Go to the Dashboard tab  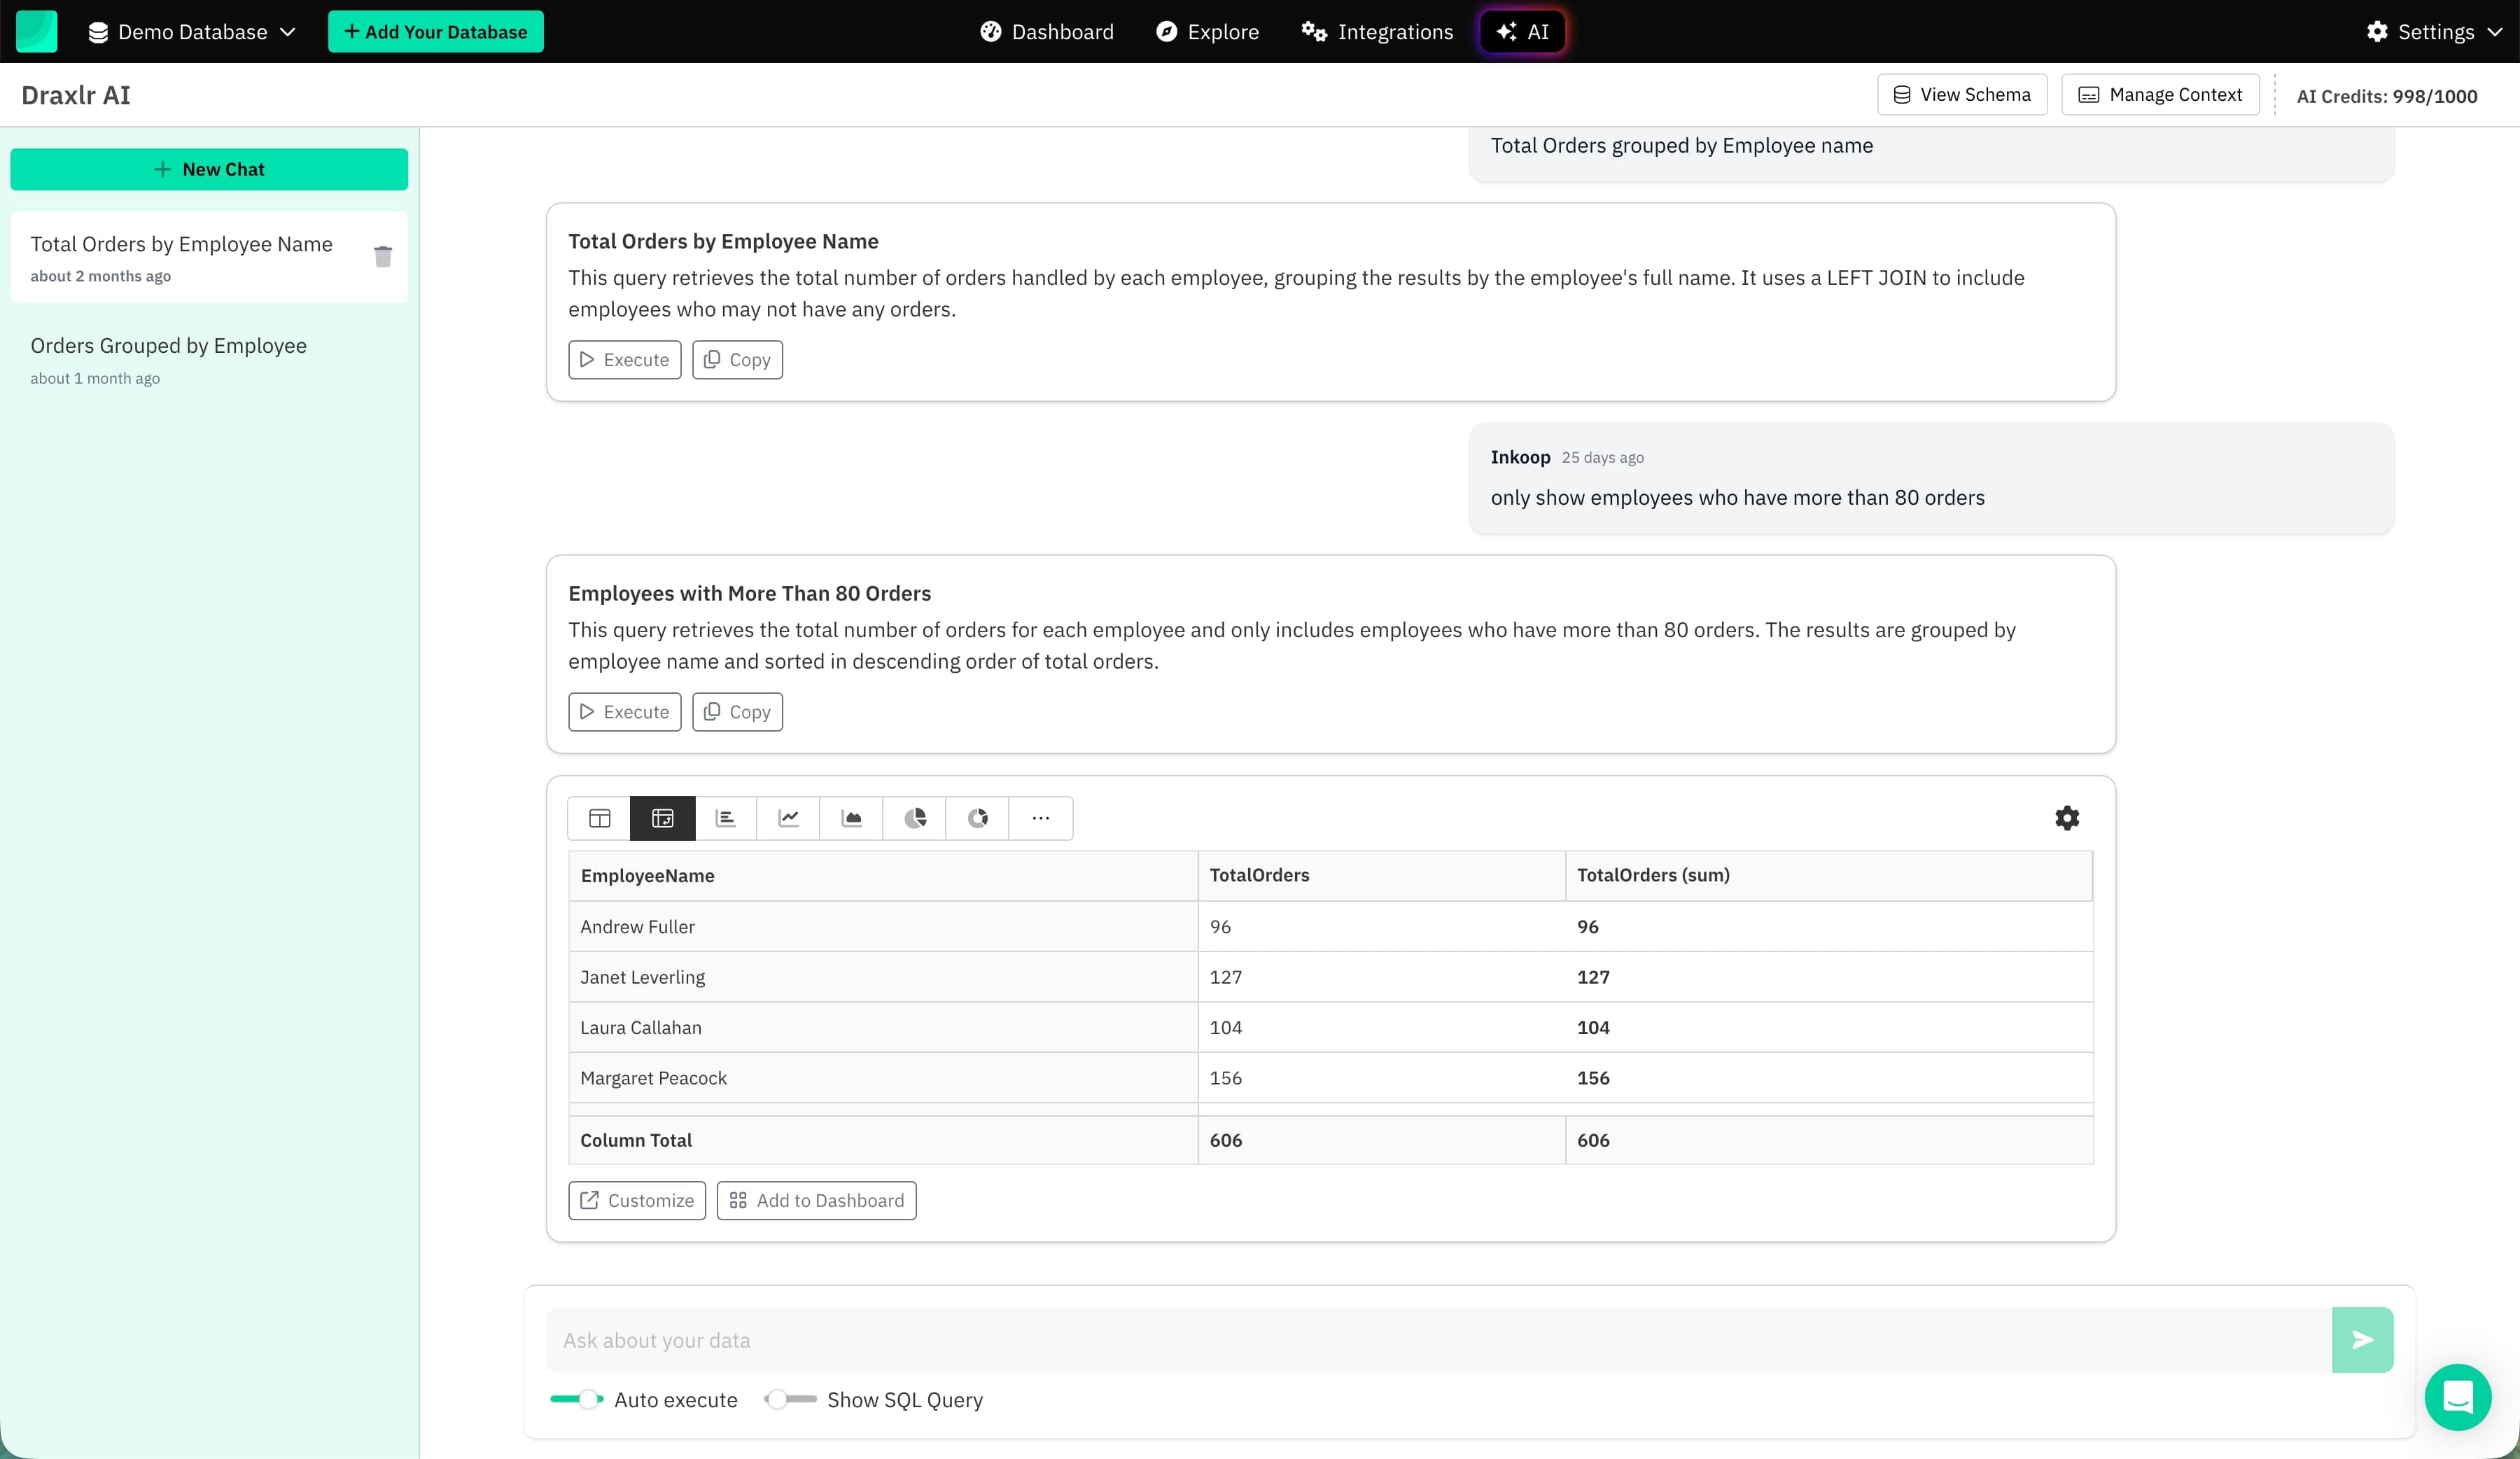click(x=1047, y=32)
